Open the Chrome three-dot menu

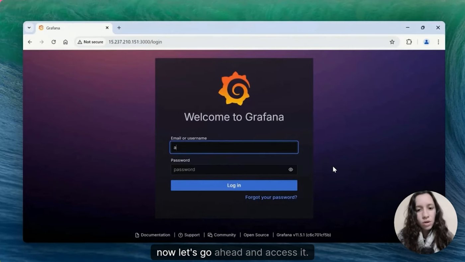pyautogui.click(x=438, y=42)
